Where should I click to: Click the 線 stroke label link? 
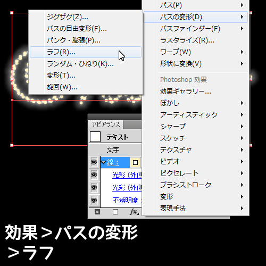[x=113, y=162]
